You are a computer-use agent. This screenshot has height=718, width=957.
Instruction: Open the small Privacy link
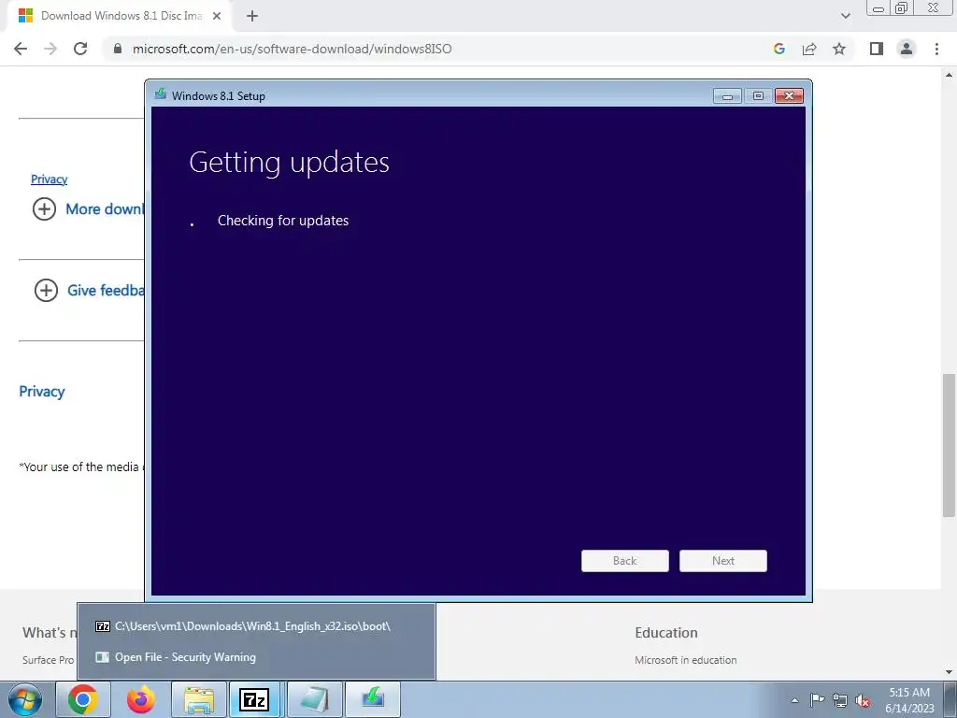pyautogui.click(x=49, y=179)
